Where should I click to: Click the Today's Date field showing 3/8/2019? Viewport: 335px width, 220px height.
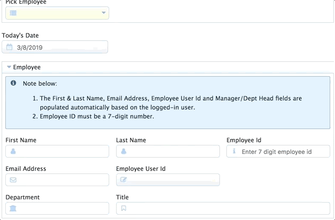[55, 47]
